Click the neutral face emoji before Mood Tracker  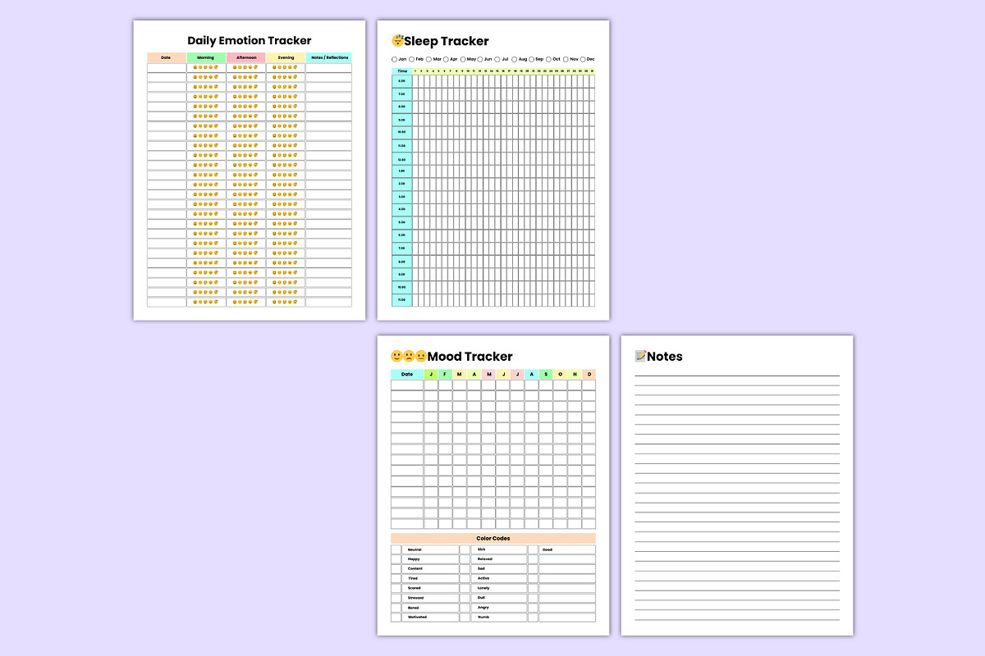(x=421, y=357)
